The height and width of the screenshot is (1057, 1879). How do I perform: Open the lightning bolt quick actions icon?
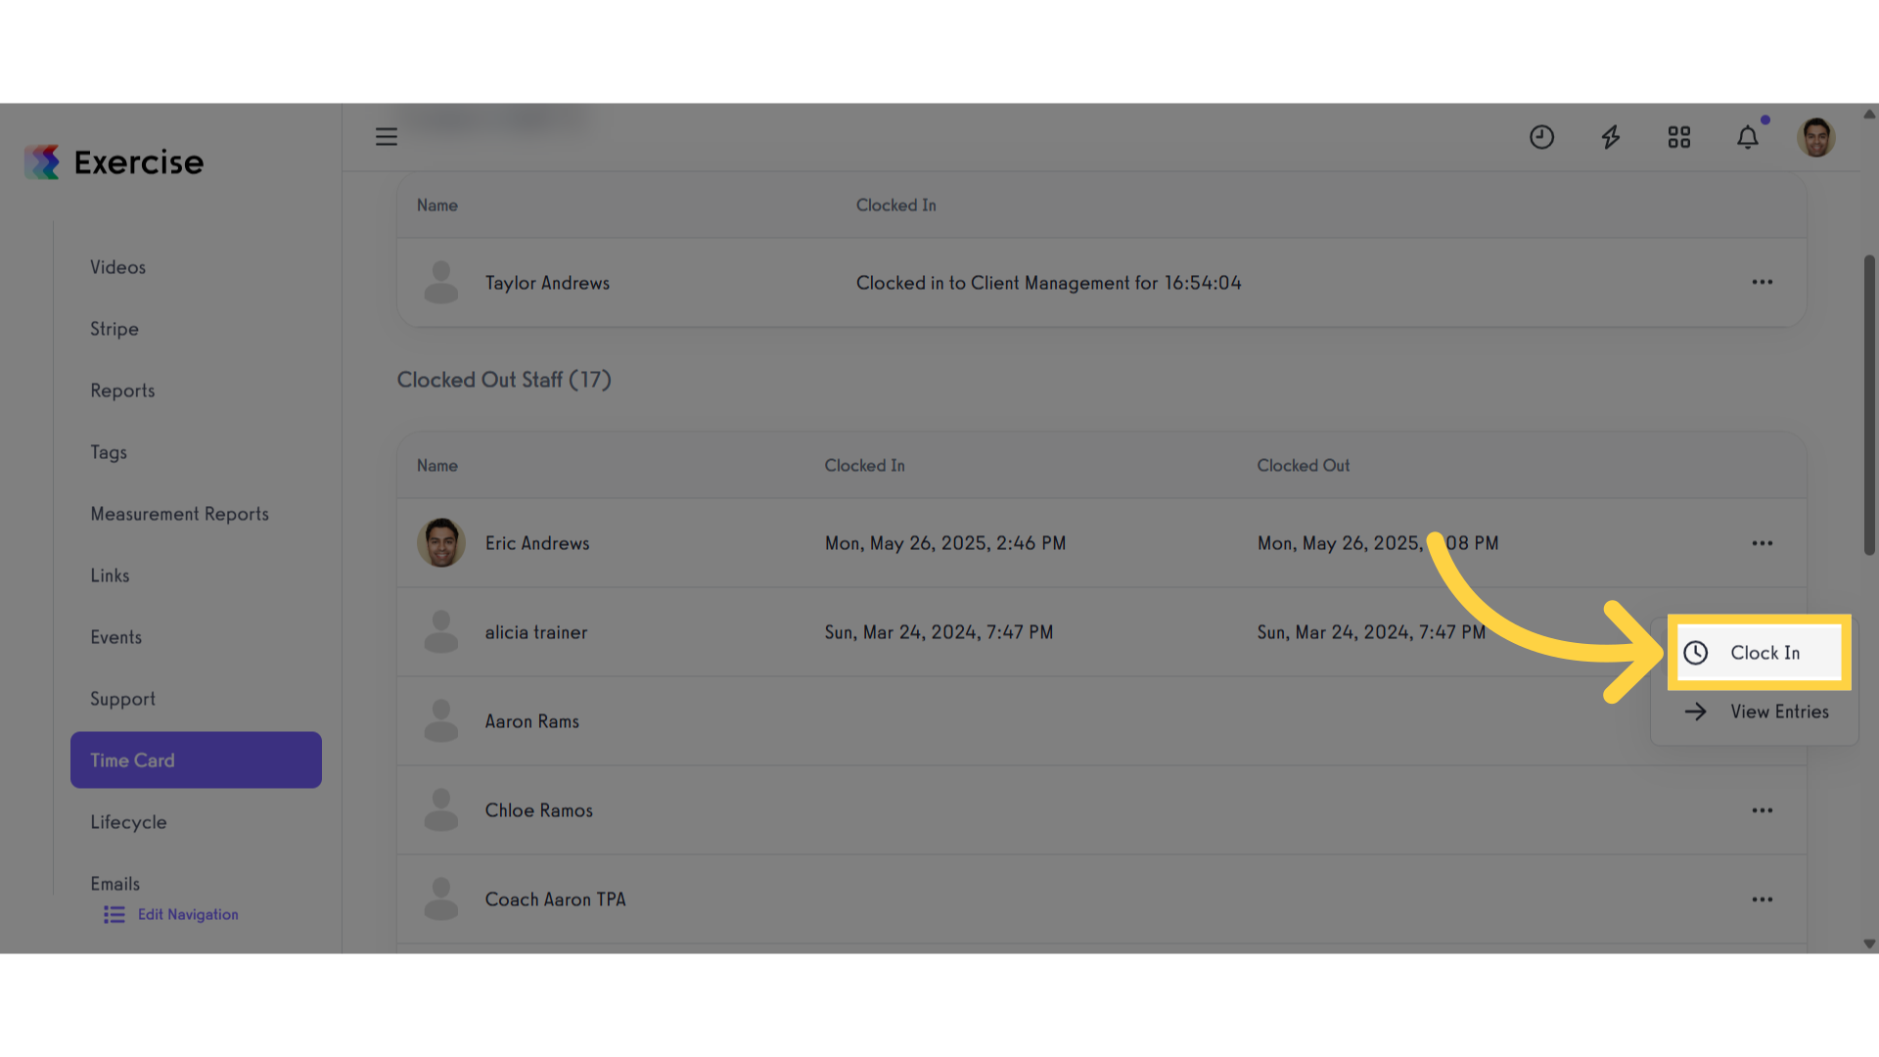click(1611, 137)
